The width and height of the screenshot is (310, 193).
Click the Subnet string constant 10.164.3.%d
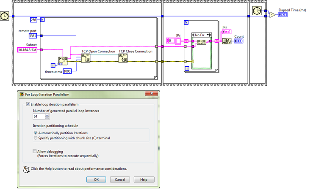tap(27, 50)
